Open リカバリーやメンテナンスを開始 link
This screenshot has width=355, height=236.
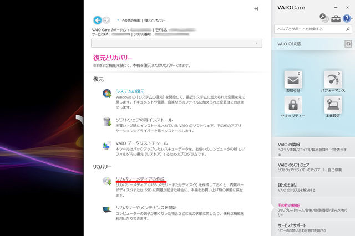tap(146, 208)
